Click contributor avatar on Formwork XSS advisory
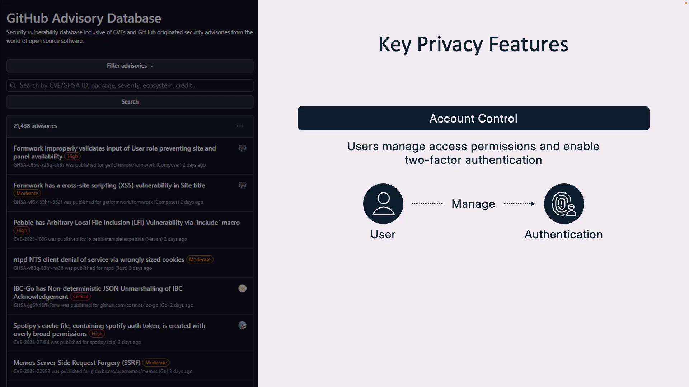 point(243,185)
